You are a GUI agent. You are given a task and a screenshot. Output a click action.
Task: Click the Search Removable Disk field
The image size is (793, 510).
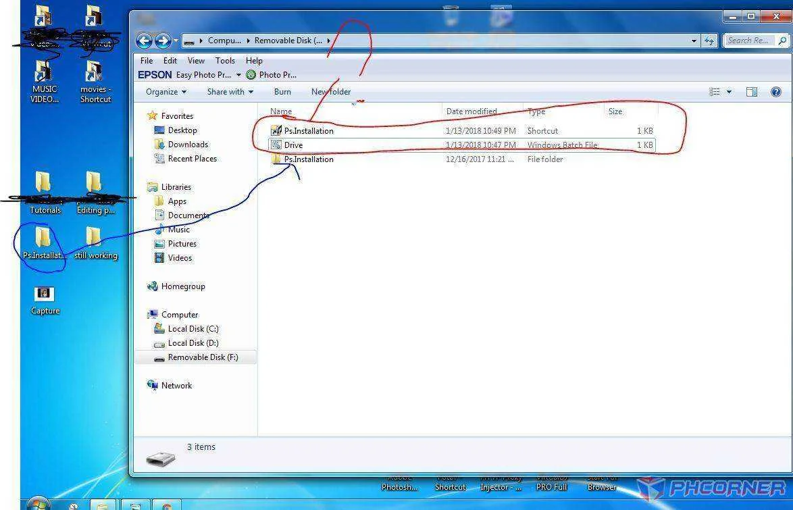pyautogui.click(x=750, y=41)
